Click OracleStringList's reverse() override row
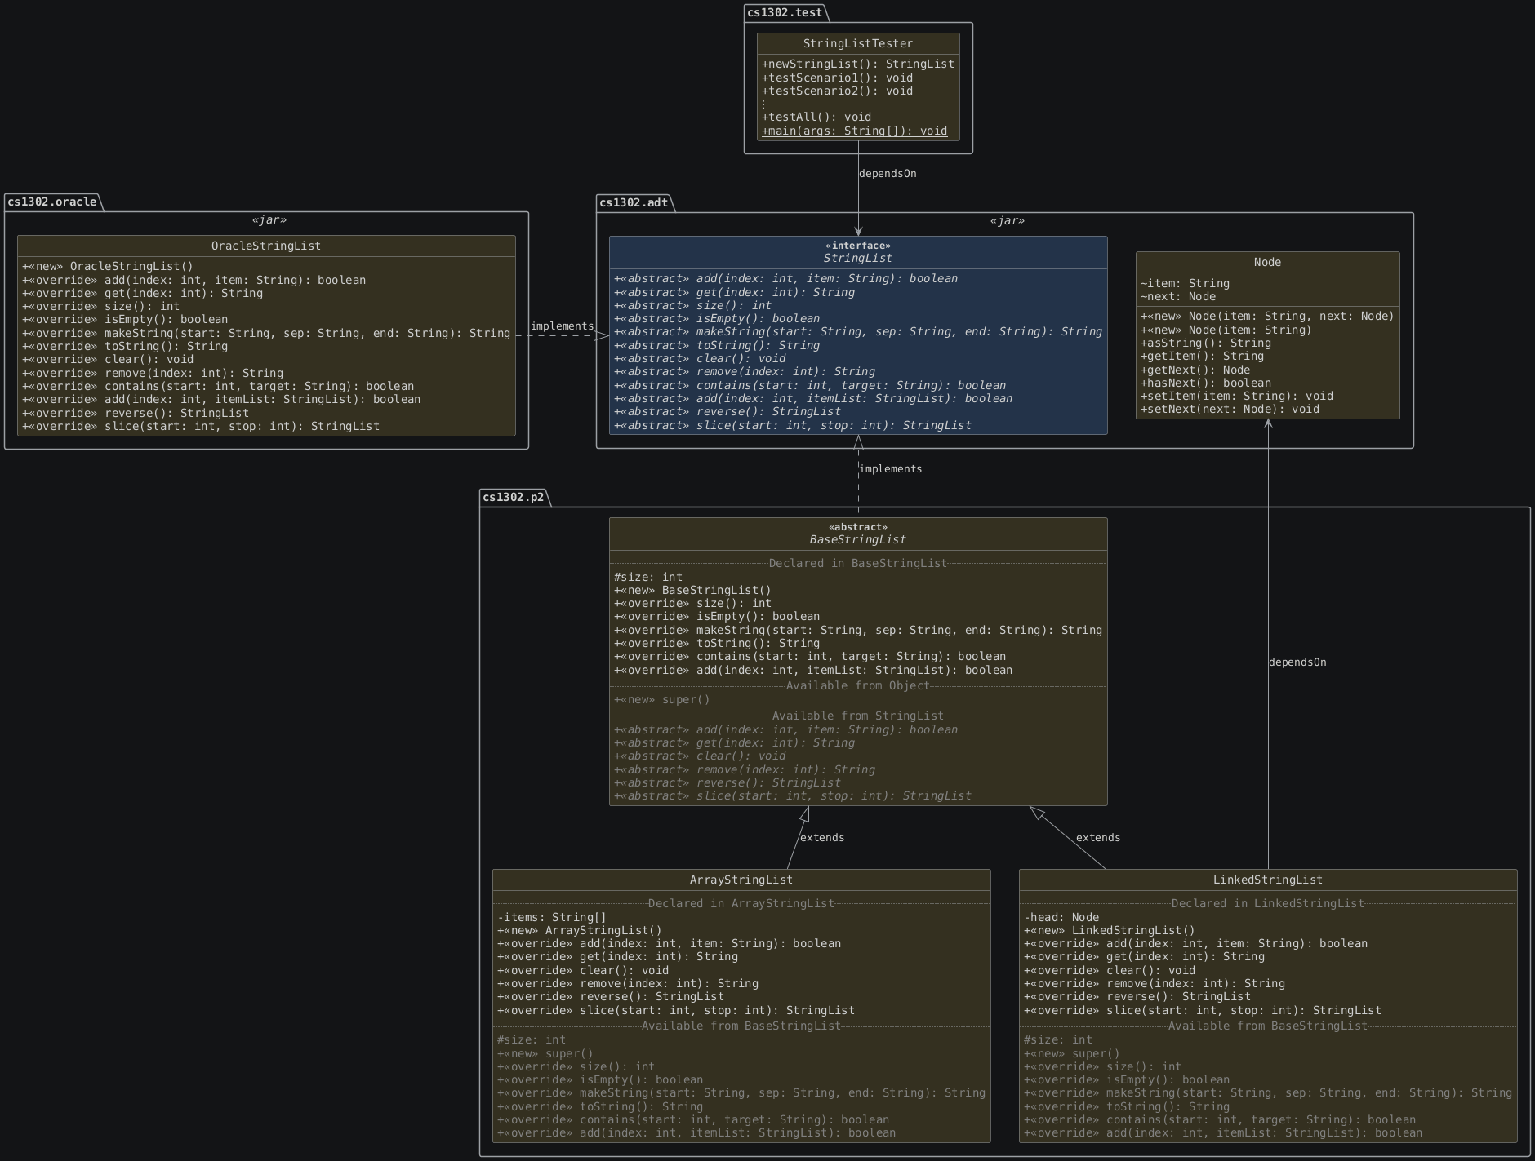This screenshot has width=1535, height=1161. tap(136, 414)
